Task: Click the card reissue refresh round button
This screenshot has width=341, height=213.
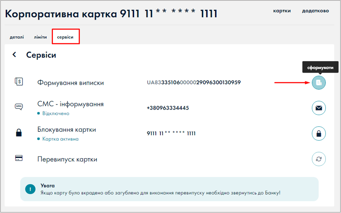Action: [x=319, y=159]
